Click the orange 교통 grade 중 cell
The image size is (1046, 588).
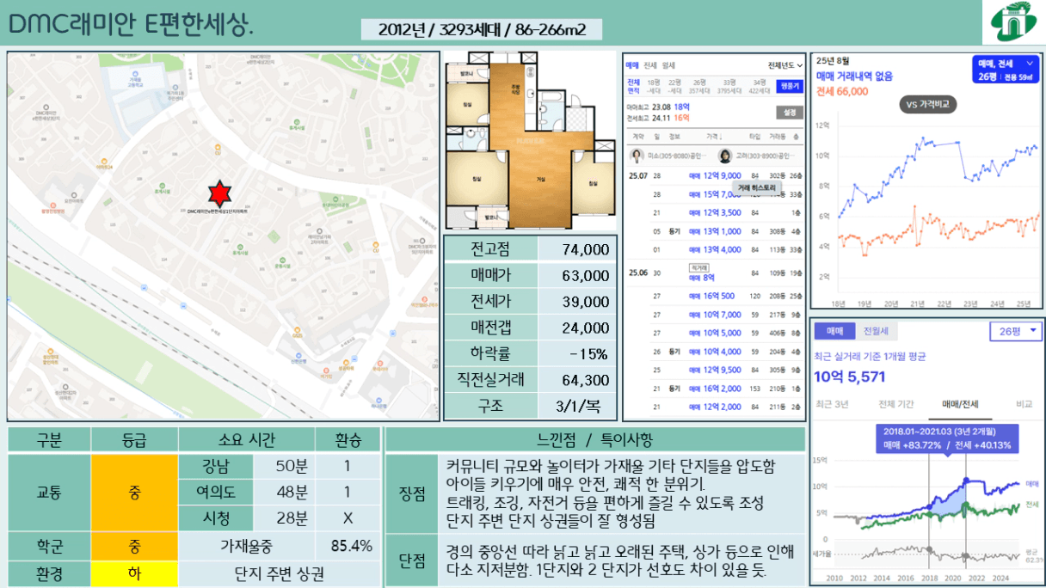point(135,493)
